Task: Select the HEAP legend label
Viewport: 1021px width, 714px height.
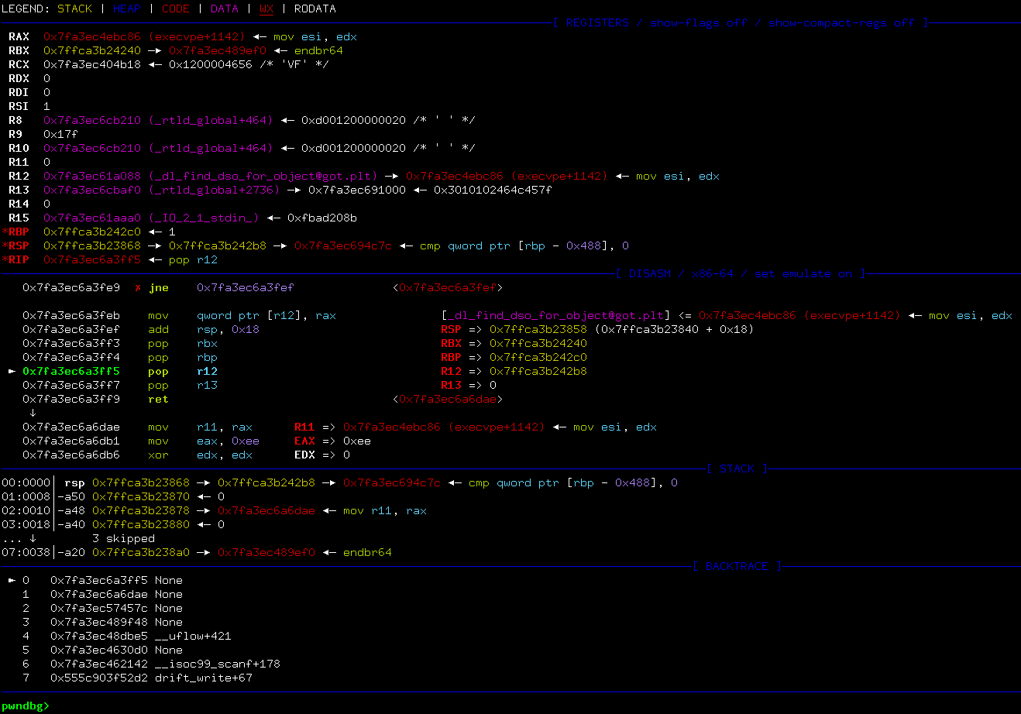Action: (x=127, y=9)
